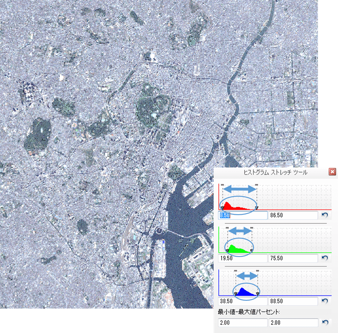Click the red histogram maximum triangle handle
The height and width of the screenshot is (333, 338).
point(256,208)
